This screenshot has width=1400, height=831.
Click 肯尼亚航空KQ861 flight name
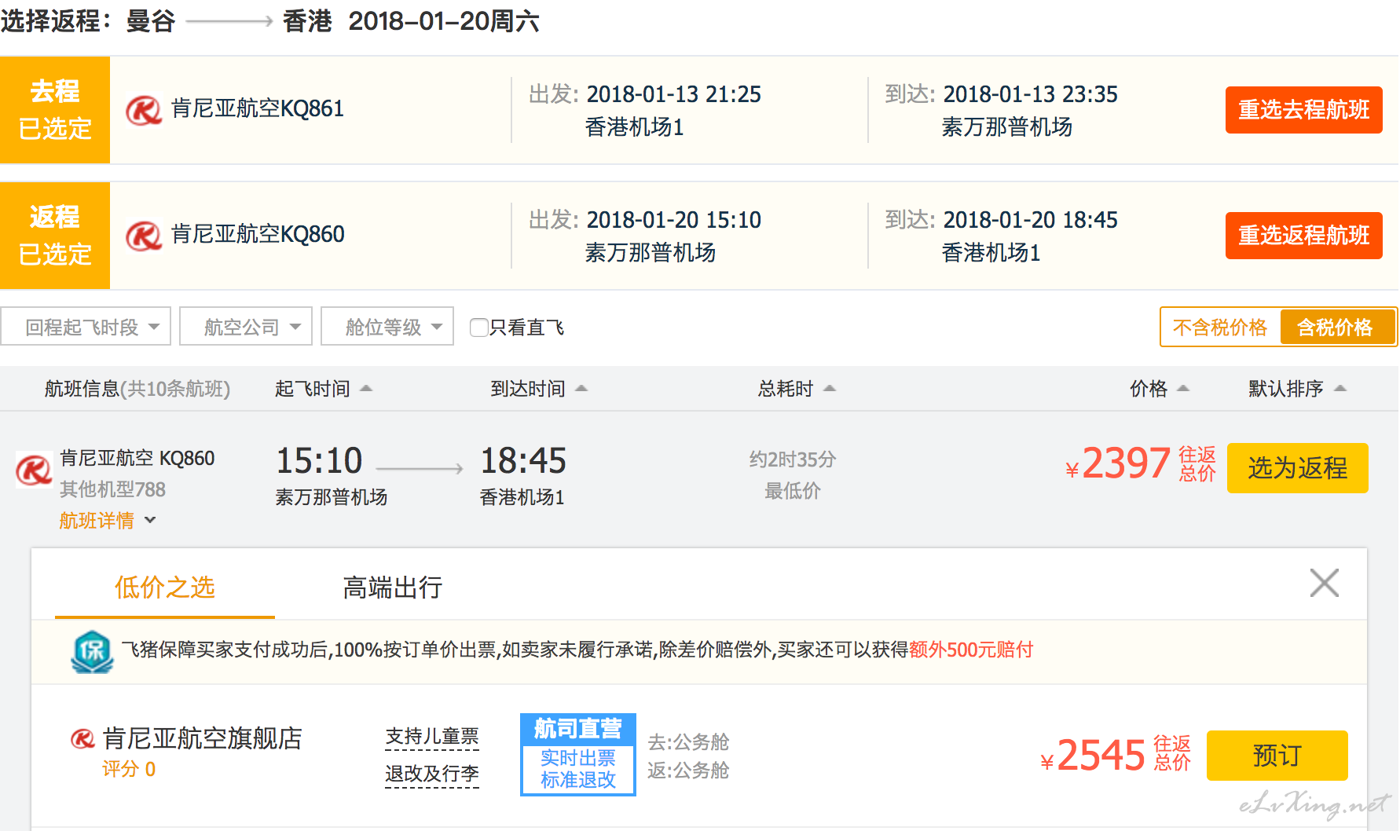pyautogui.click(x=258, y=108)
